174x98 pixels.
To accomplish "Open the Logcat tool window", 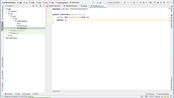I will 26,94.
